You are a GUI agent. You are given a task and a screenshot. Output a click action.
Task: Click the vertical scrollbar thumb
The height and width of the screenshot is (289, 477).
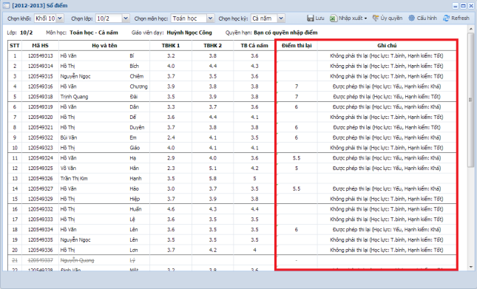471,100
